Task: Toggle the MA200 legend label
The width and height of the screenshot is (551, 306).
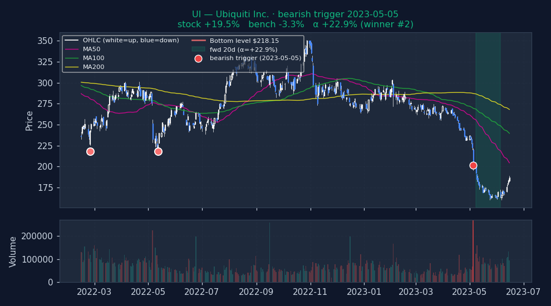Action: tap(94, 67)
